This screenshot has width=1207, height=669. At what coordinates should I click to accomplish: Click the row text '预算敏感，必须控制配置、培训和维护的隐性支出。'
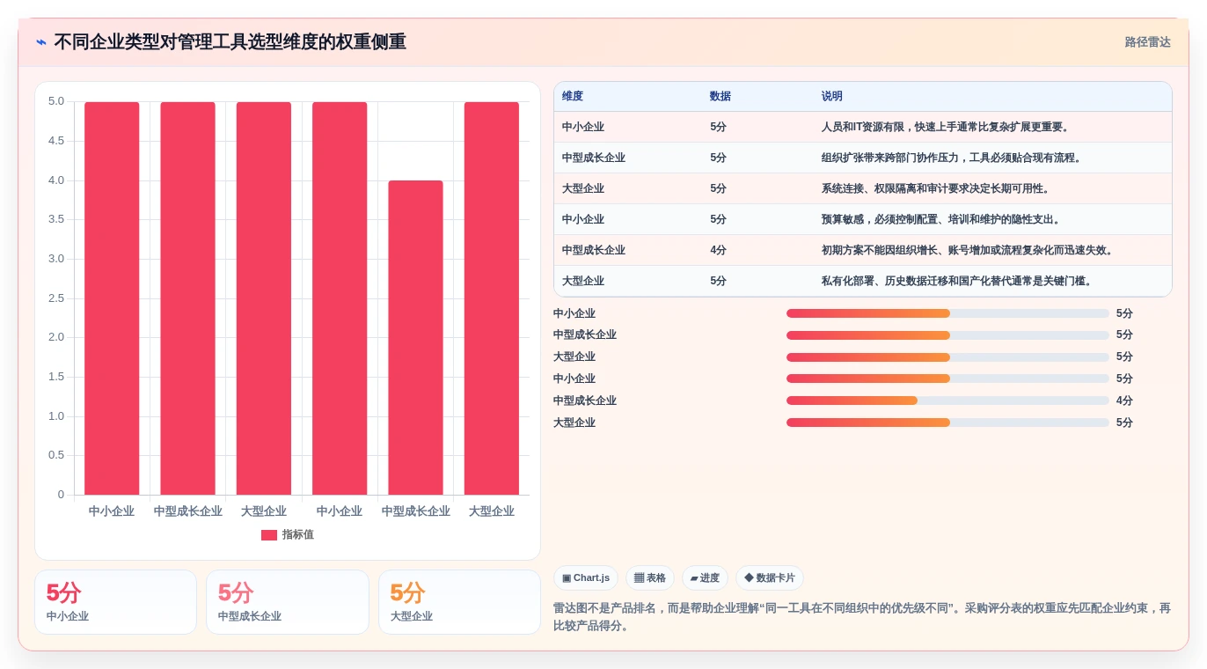[x=941, y=220]
